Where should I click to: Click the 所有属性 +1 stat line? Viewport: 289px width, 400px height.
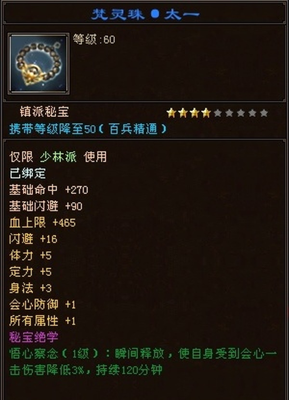(x=42, y=321)
